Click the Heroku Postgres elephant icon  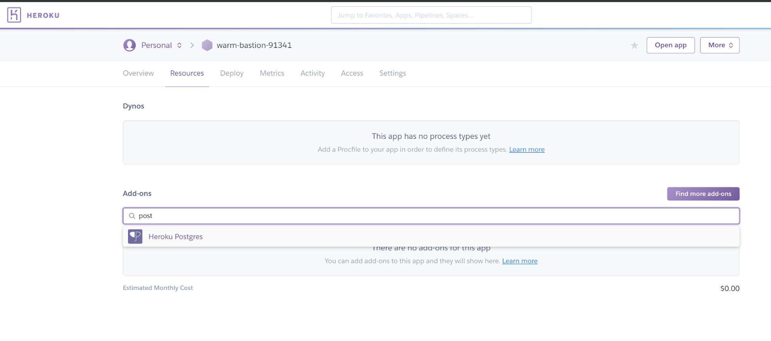(135, 236)
